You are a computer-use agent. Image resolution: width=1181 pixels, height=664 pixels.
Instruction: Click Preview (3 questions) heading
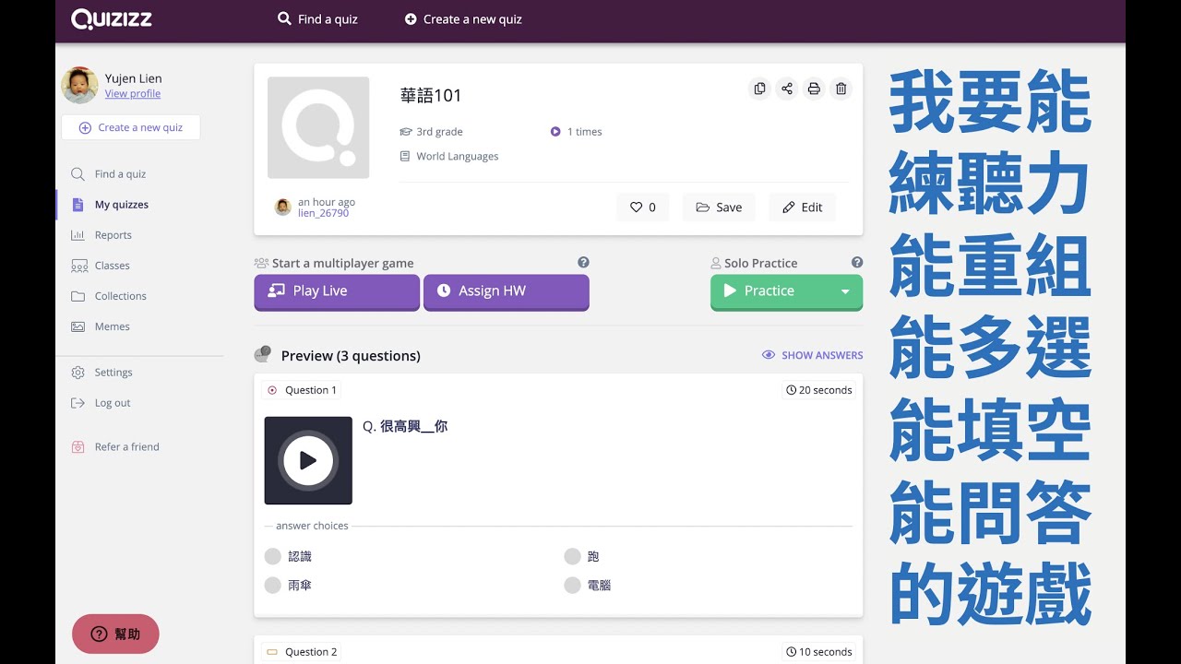click(351, 356)
